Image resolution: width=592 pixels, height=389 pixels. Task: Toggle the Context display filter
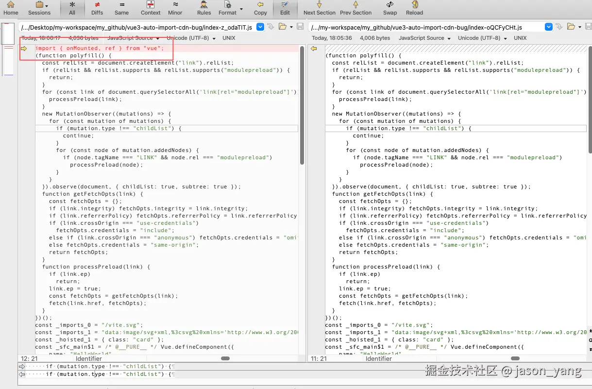(151, 8)
